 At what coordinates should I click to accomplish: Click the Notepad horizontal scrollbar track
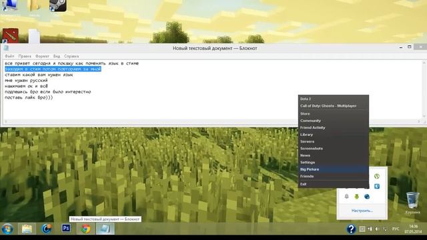(x=212, y=121)
